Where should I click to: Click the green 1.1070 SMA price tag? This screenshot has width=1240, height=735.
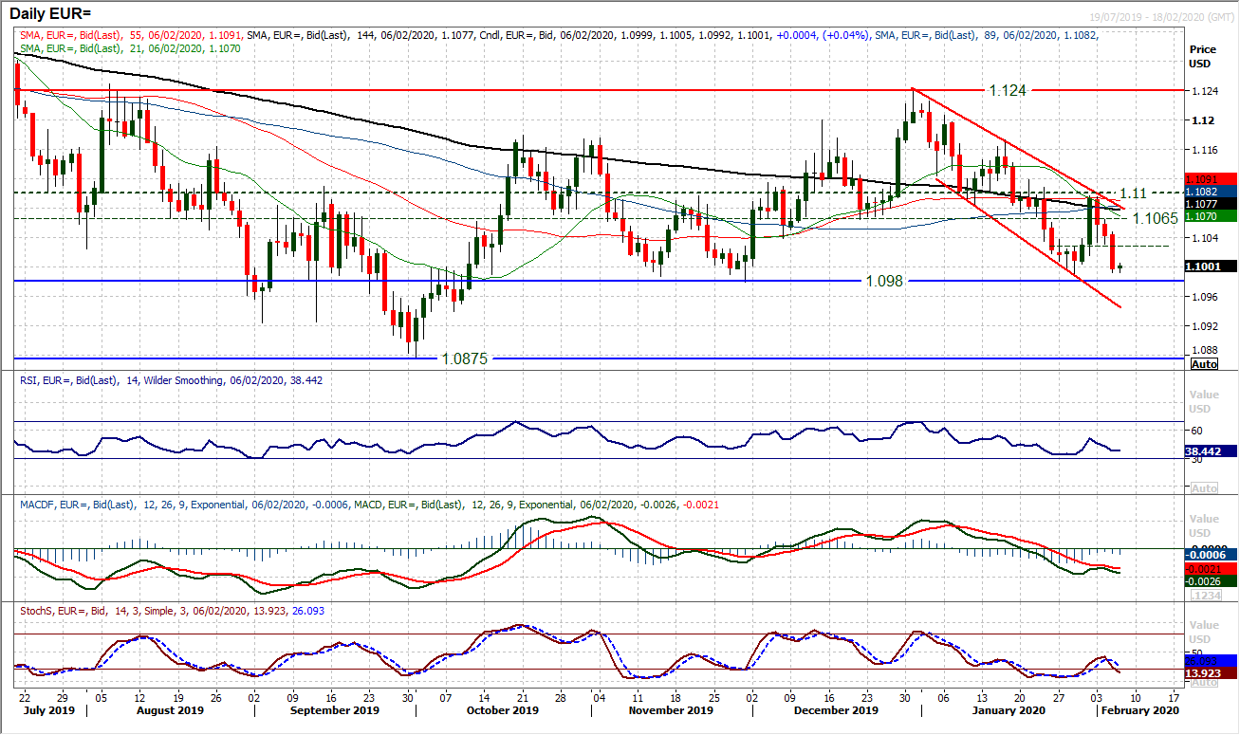pyautogui.click(x=1210, y=216)
